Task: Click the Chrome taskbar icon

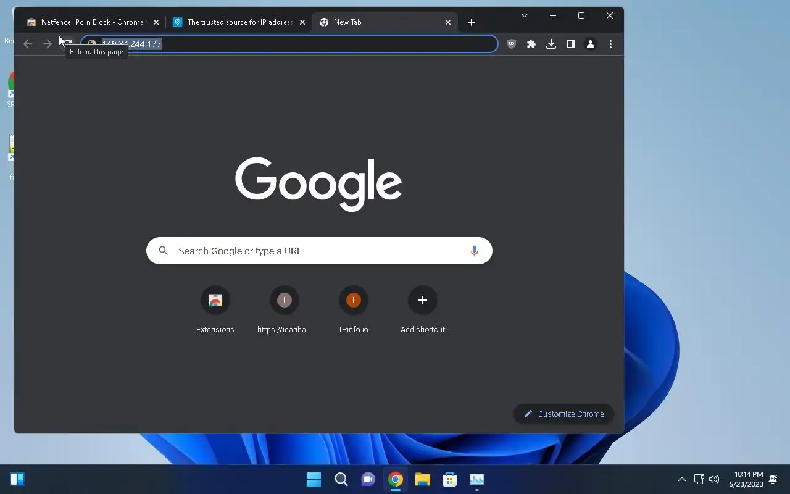Action: (x=396, y=479)
